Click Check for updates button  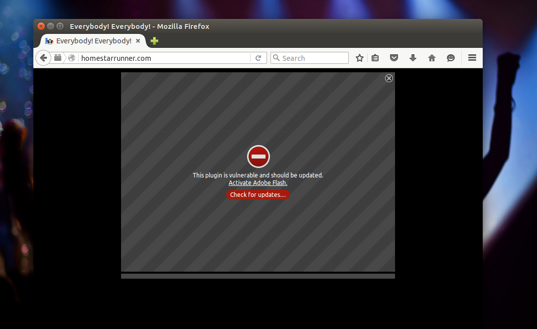258,194
